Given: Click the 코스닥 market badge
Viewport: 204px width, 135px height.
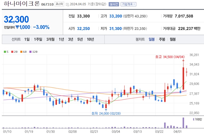Looking at the screenshot, I should pyautogui.click(x=59, y=4).
